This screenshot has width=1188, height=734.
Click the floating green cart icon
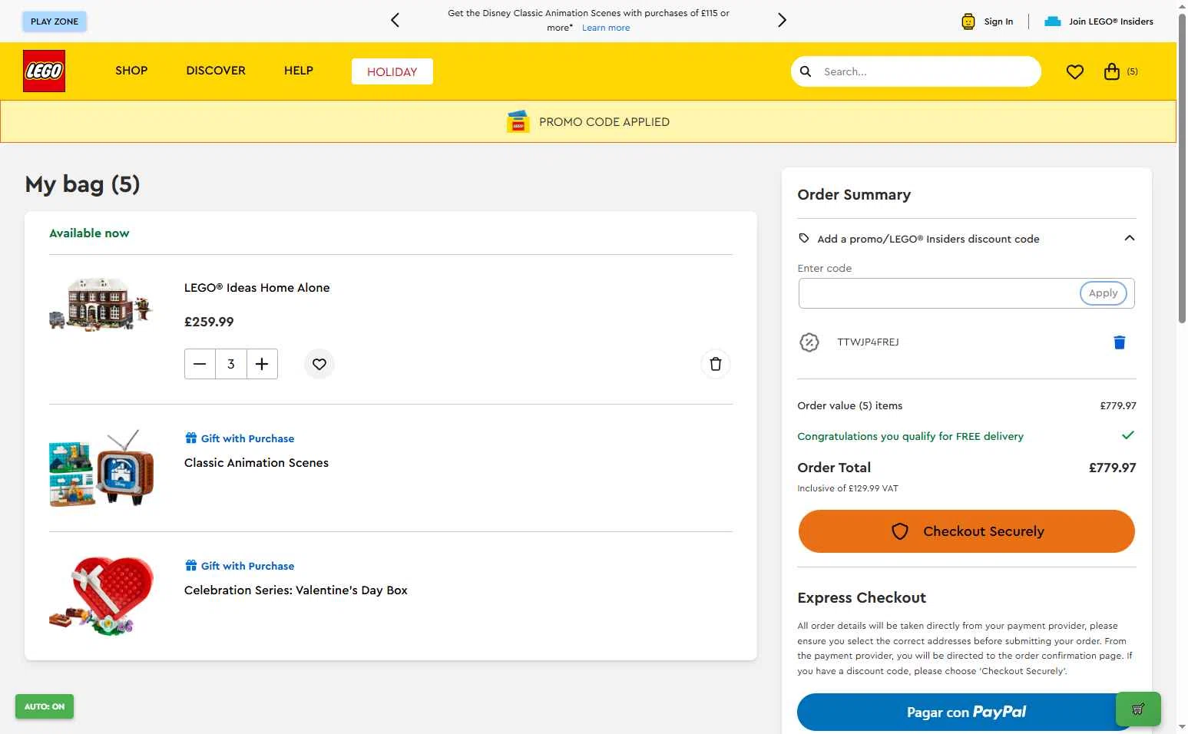1138,709
